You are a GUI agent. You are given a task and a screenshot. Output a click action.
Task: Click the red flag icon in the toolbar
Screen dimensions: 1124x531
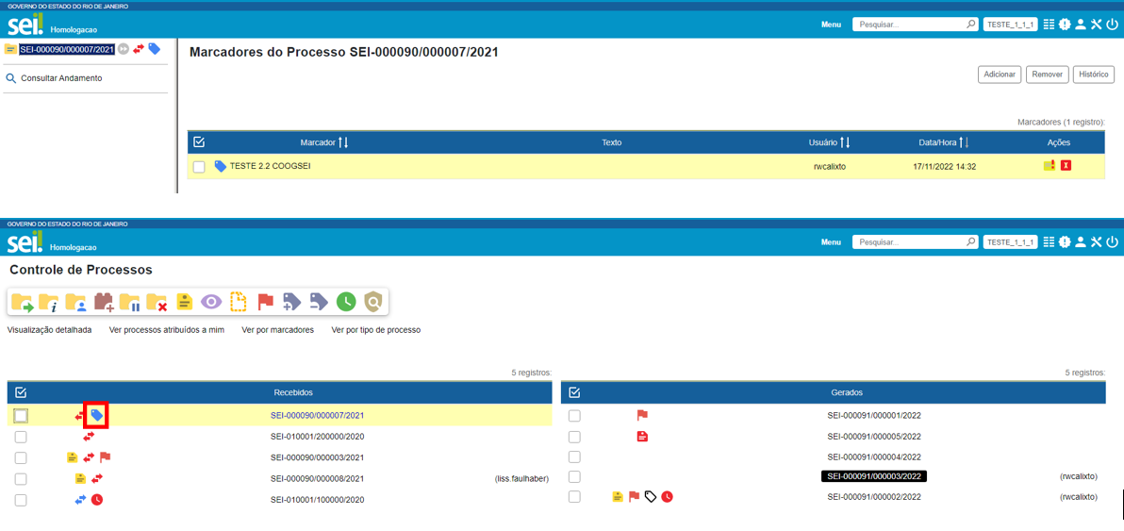point(265,302)
